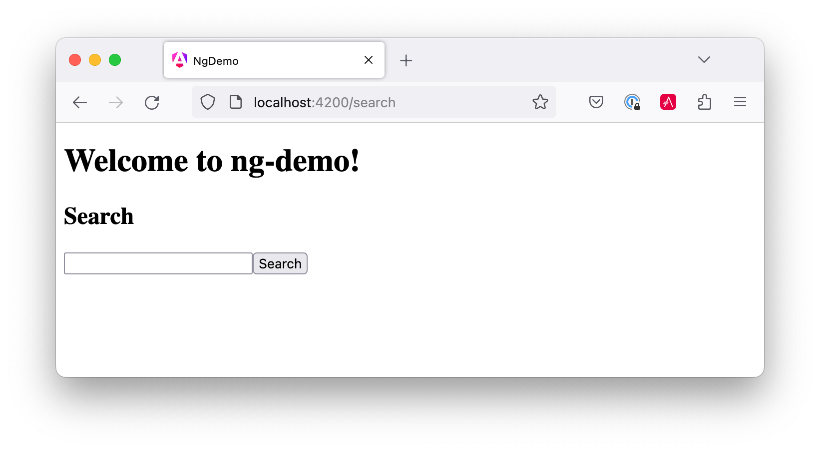Bookmark this page with the star
Screen dimensions: 820x451
tap(540, 102)
